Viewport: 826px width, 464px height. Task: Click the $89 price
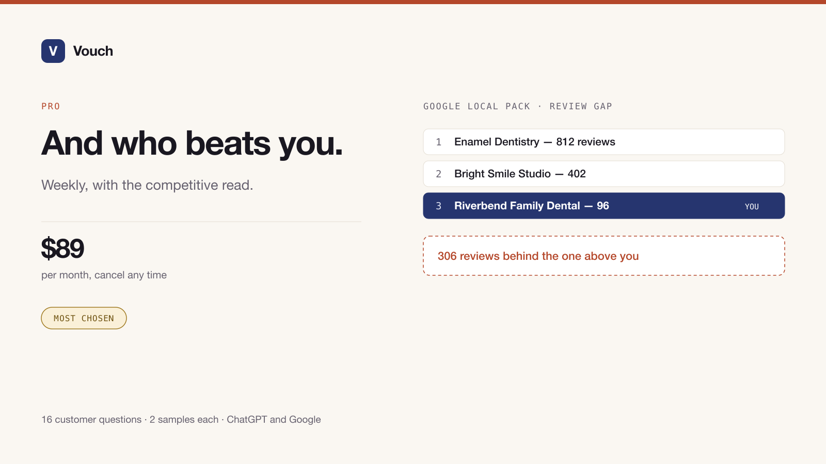pos(62,248)
